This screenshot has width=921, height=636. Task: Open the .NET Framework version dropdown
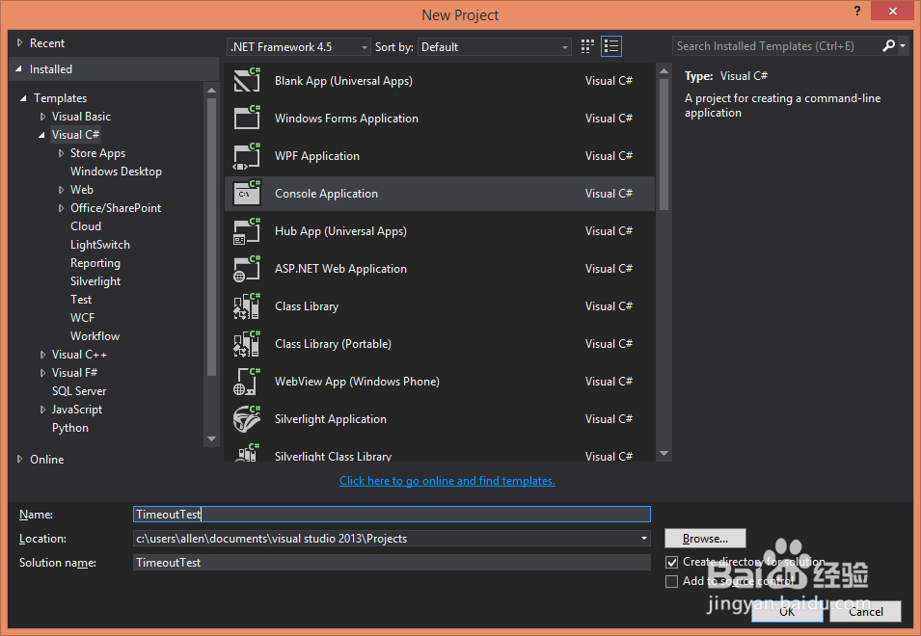click(x=298, y=47)
